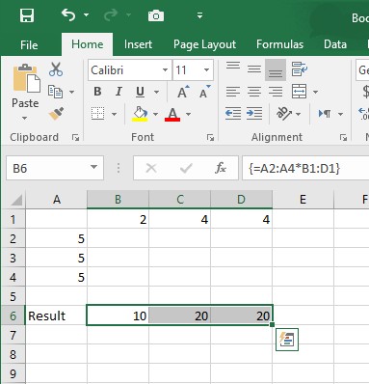Expand the Name Box dropdown arrow
Viewport: 369px width, 384px height.
[93, 167]
